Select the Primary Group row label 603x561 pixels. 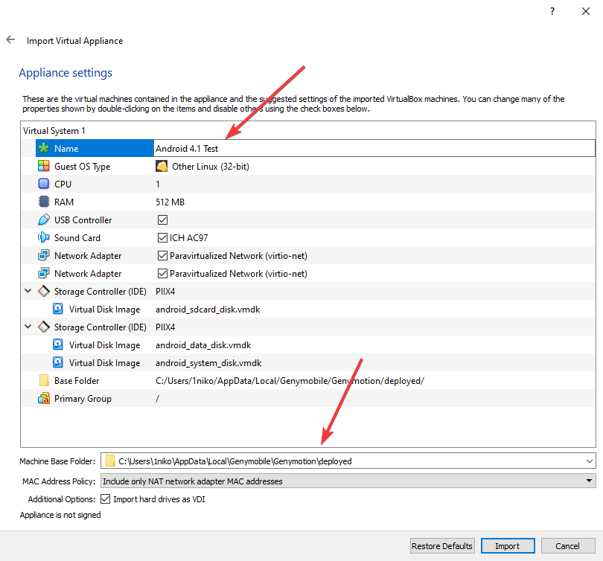pyautogui.click(x=83, y=399)
